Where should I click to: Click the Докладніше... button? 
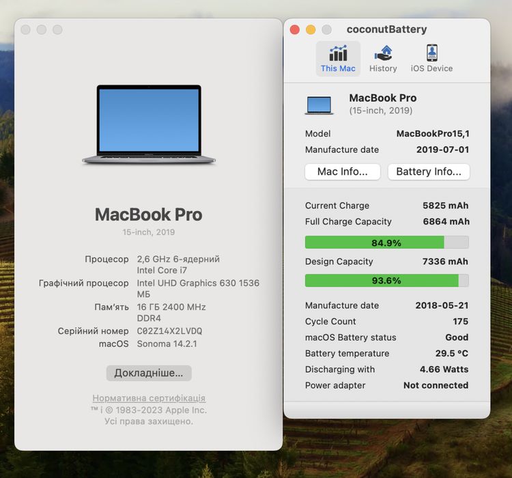pyautogui.click(x=149, y=373)
